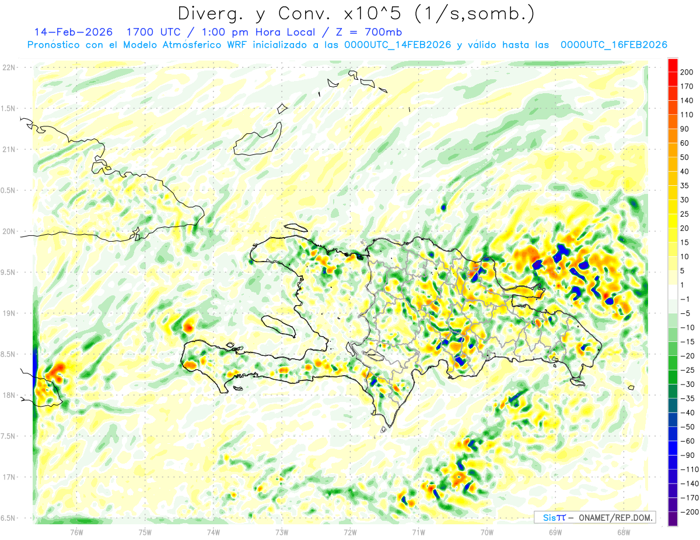The width and height of the screenshot is (700, 540).
Task: Click the '9.5N' latitude label
Action: click(9, 272)
